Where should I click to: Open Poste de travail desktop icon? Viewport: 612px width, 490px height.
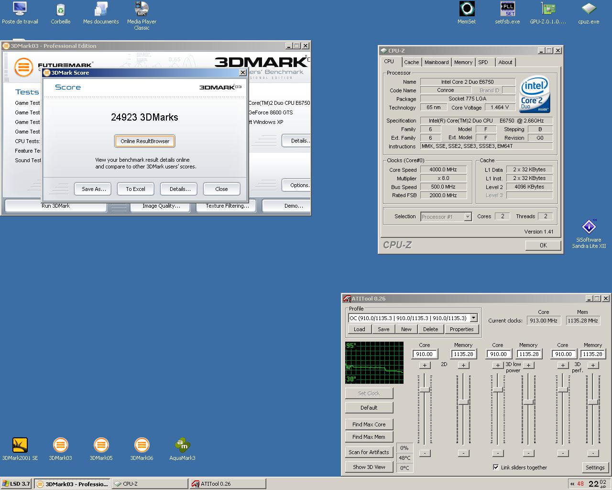(20, 13)
